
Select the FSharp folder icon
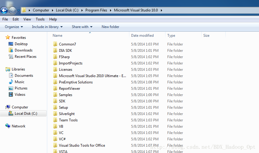[x=55, y=57]
